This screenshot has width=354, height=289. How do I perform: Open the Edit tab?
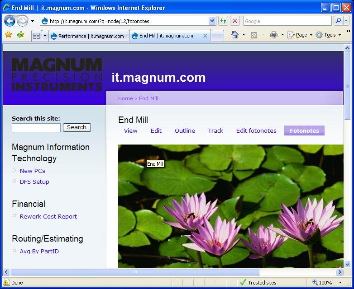coord(156,131)
